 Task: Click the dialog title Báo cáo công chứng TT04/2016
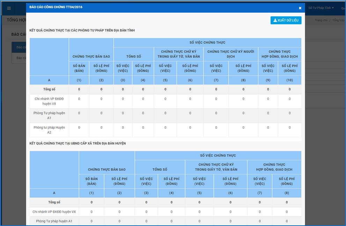click(56, 7)
